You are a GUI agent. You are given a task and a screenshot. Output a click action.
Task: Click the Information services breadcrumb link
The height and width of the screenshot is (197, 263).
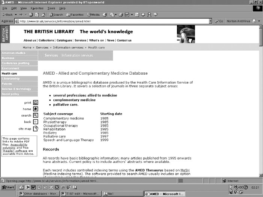(68, 48)
